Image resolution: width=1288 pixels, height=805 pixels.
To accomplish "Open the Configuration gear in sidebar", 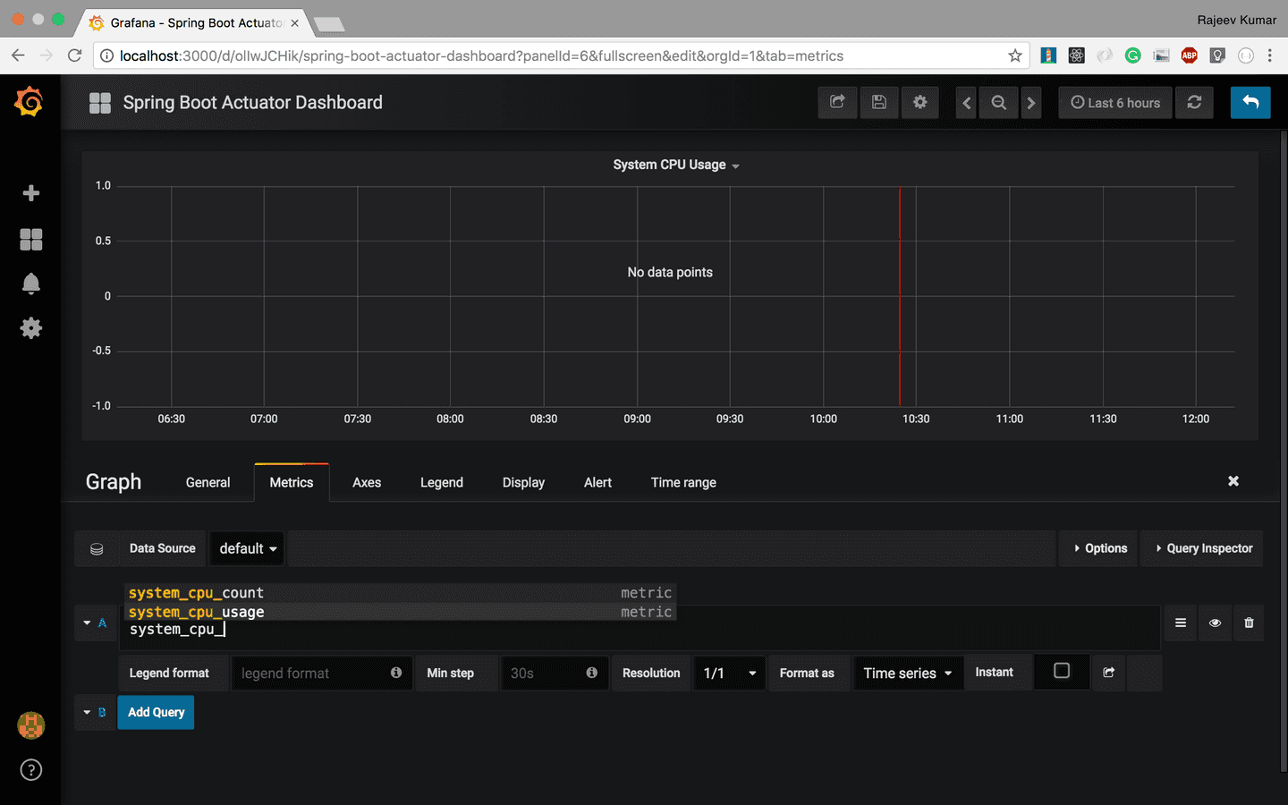I will [x=30, y=328].
